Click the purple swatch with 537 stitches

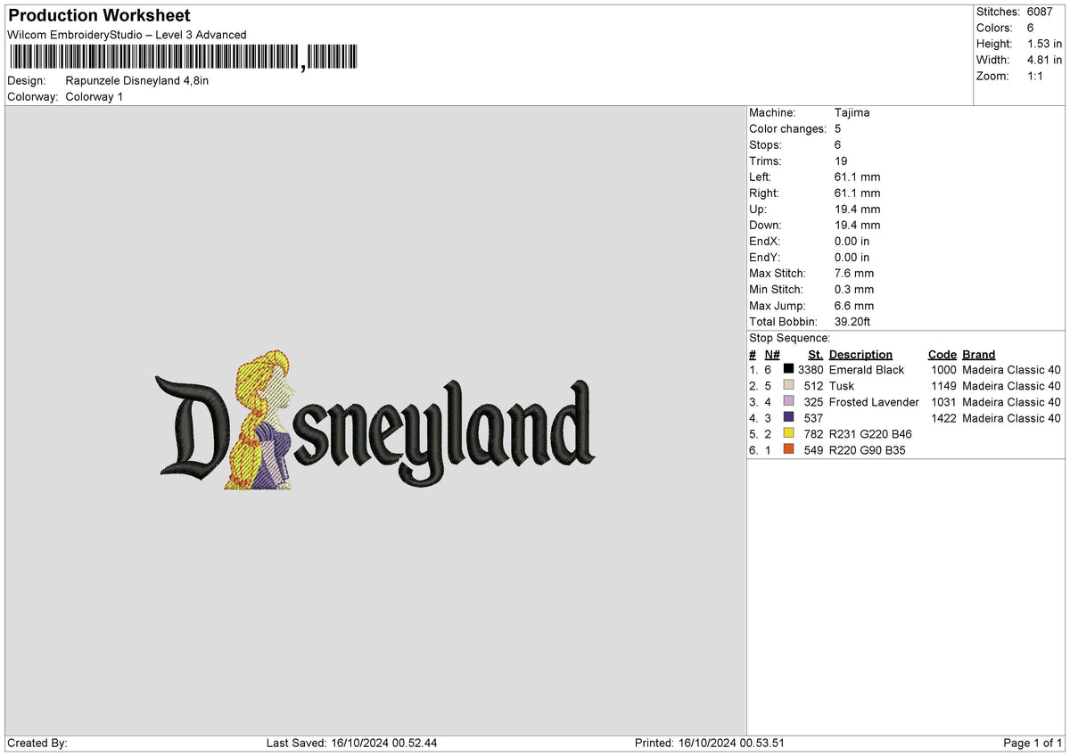pos(788,417)
